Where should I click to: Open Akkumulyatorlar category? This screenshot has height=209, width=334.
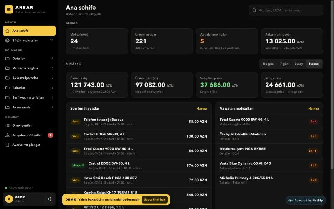point(29,78)
